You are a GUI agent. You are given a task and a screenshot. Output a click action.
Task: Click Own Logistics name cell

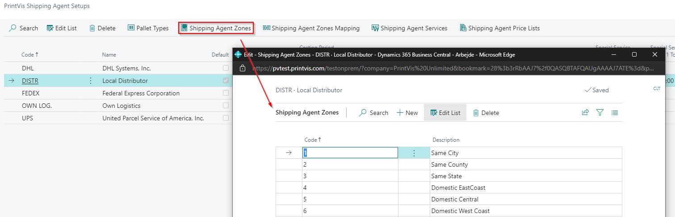[x=121, y=106]
